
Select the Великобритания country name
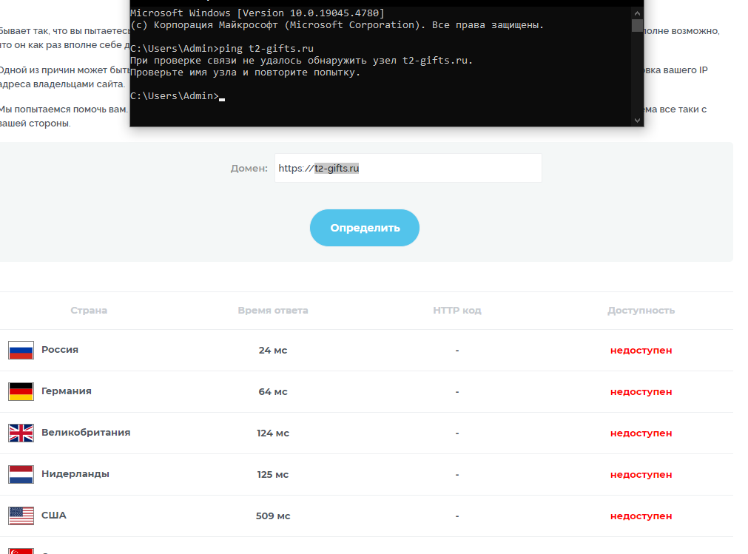click(x=86, y=433)
